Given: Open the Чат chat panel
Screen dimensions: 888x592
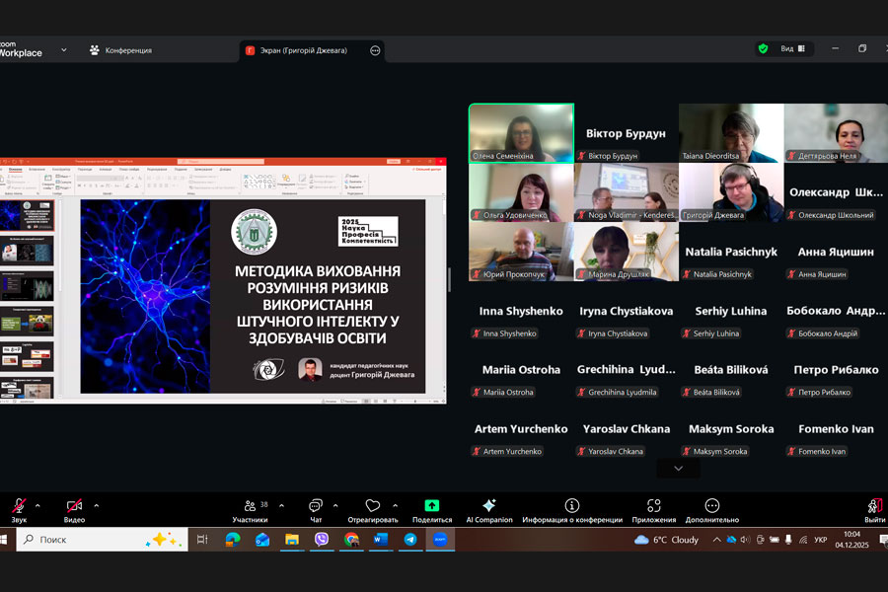Looking at the screenshot, I should click(x=316, y=507).
